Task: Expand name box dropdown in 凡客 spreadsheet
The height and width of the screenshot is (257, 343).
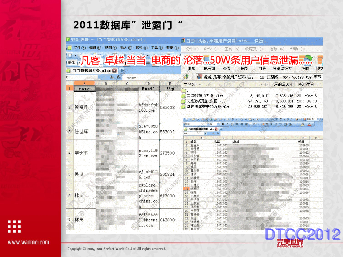Action: 205,133
